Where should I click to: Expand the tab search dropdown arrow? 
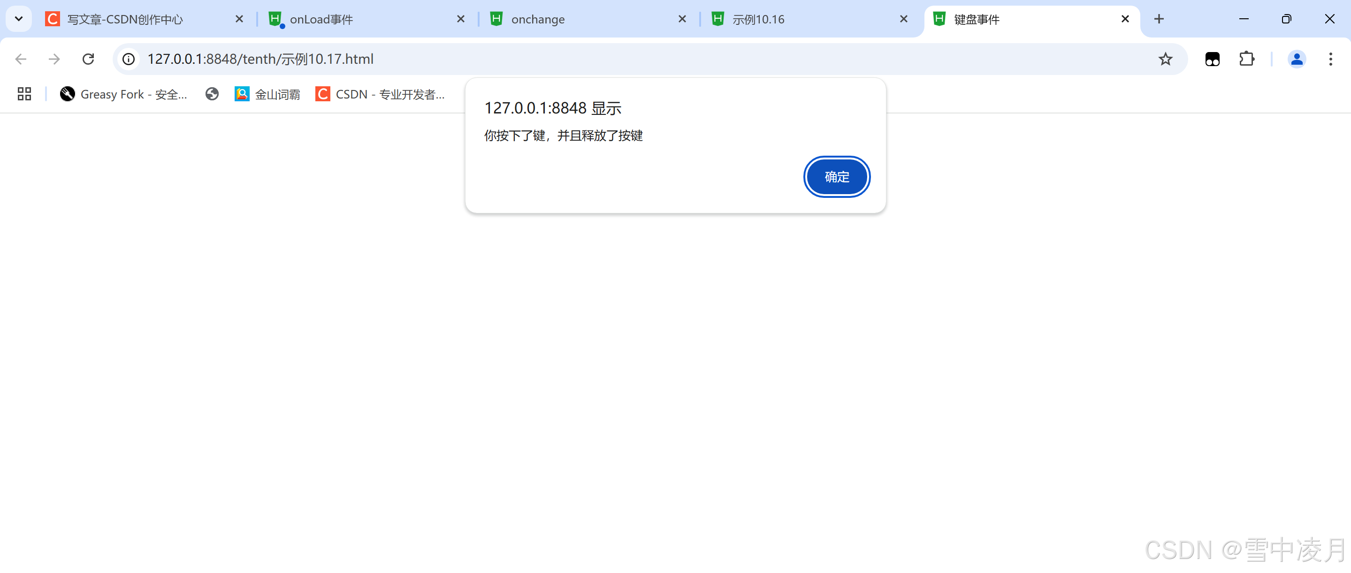coord(19,19)
